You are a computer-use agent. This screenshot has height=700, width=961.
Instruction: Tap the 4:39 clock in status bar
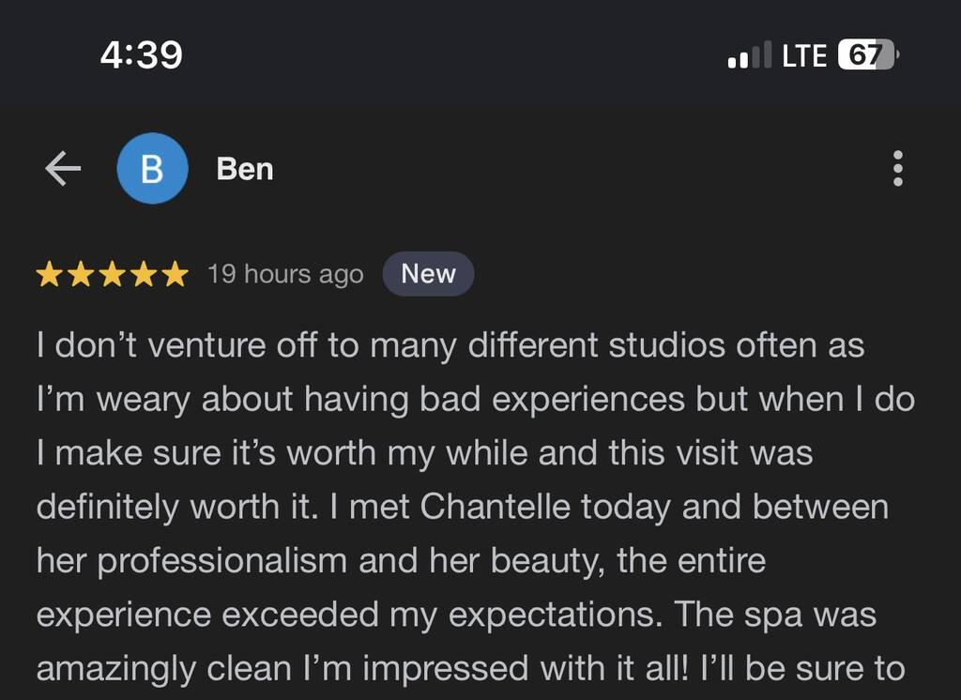tap(142, 54)
